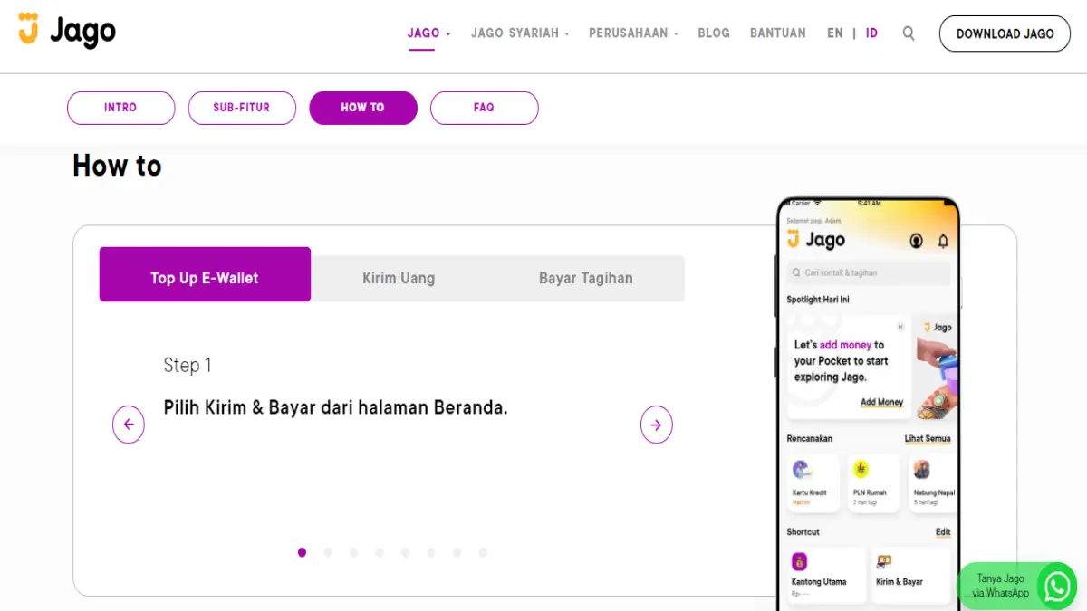
Task: Click Spotlight Hari Ini text in phone
Action: pos(818,300)
